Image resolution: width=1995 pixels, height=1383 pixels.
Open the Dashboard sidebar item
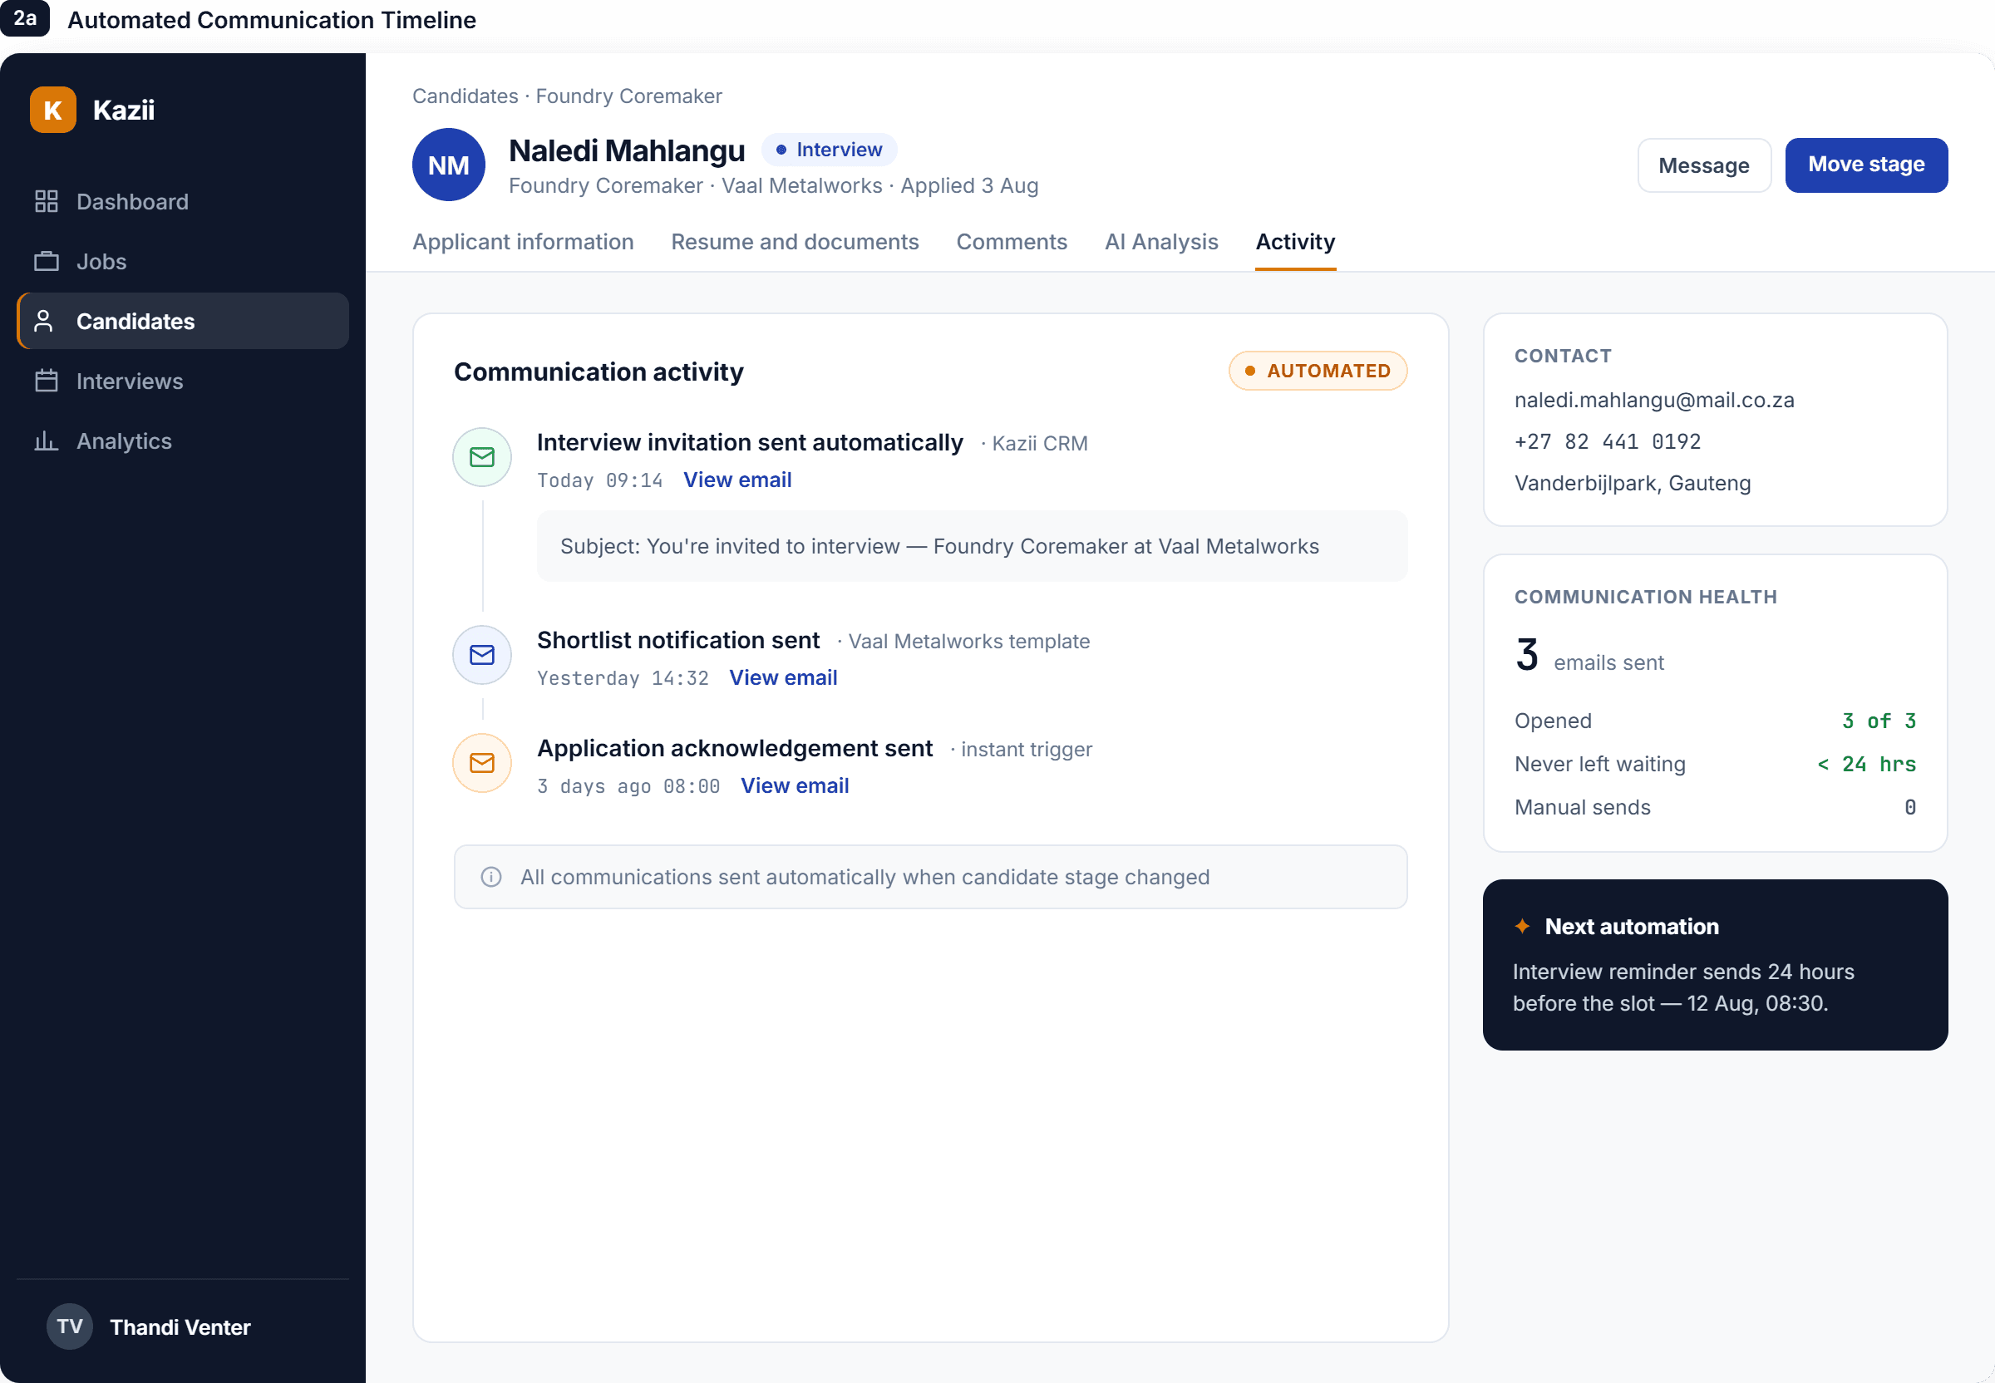pyautogui.click(x=183, y=201)
